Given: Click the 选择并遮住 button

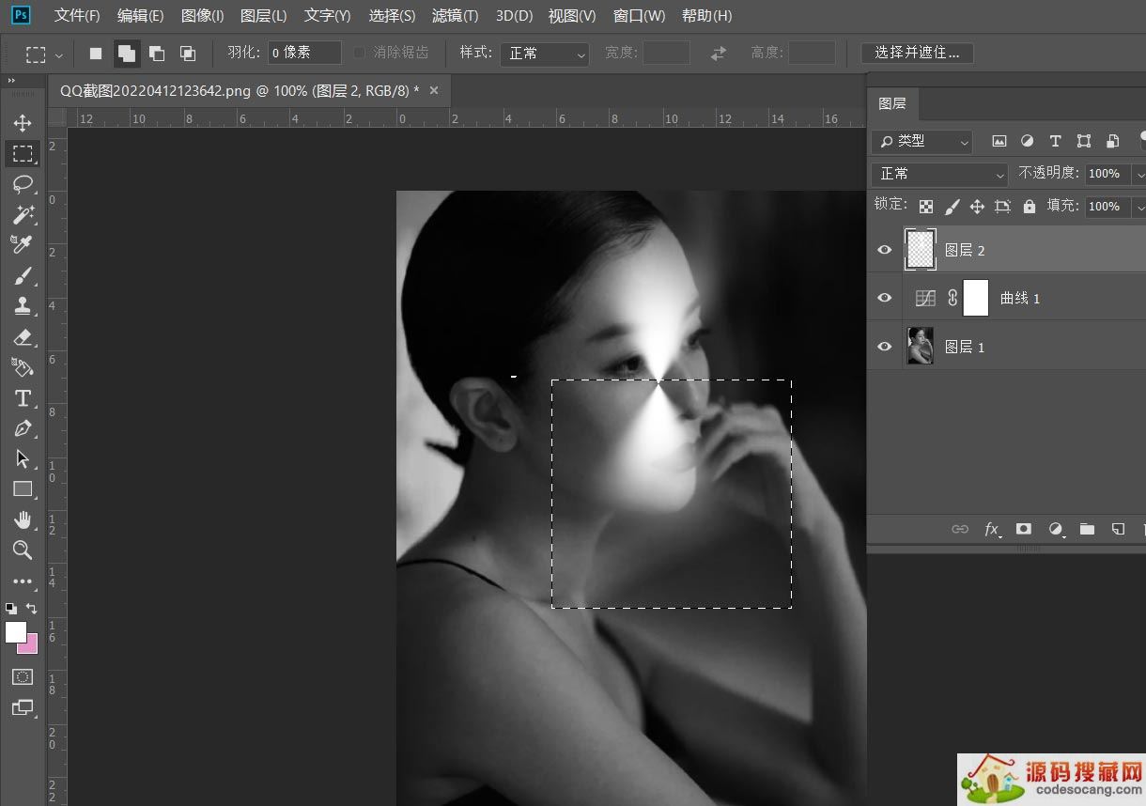Looking at the screenshot, I should 917,53.
